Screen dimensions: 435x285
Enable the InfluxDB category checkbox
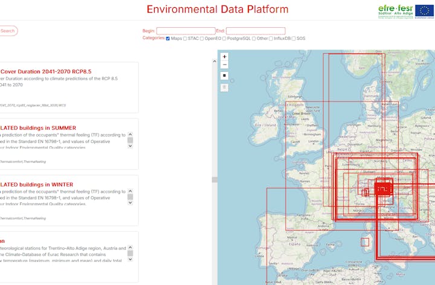pyautogui.click(x=271, y=39)
